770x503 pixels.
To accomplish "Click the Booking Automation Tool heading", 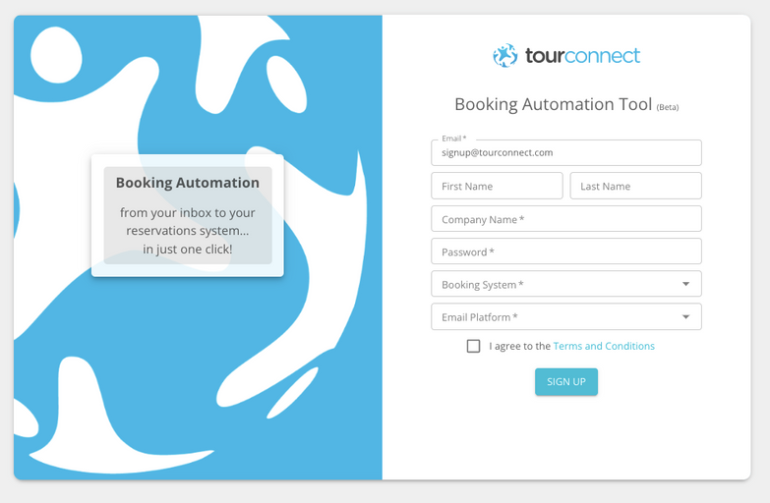I will tap(553, 104).
